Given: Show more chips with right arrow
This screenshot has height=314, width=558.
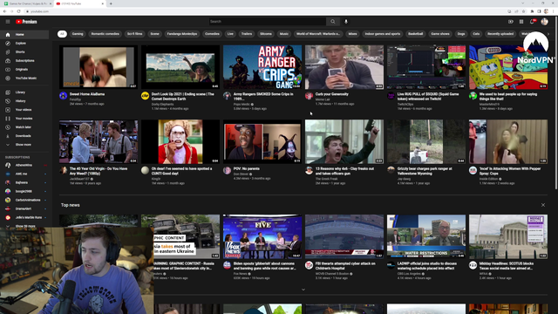Looking at the screenshot, I should click(x=548, y=34).
